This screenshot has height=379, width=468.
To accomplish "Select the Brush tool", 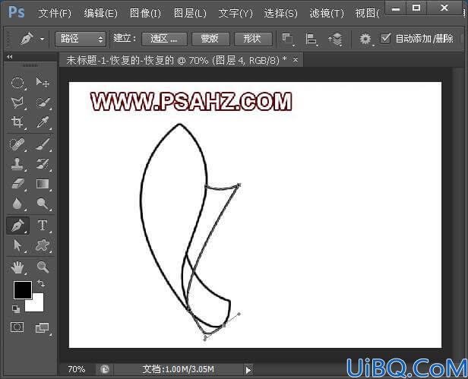I will point(43,144).
